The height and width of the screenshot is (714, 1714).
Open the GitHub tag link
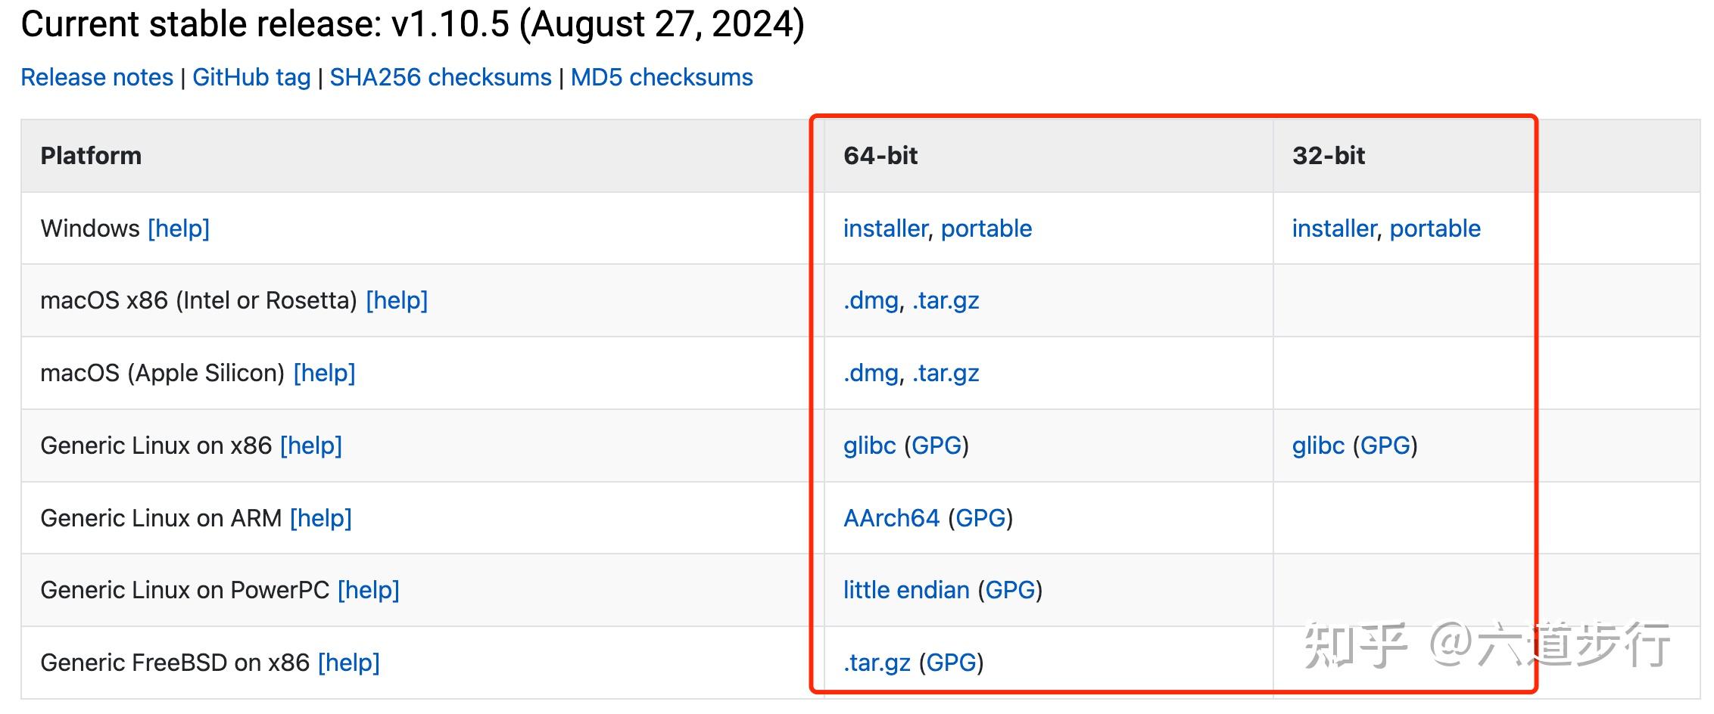click(251, 77)
